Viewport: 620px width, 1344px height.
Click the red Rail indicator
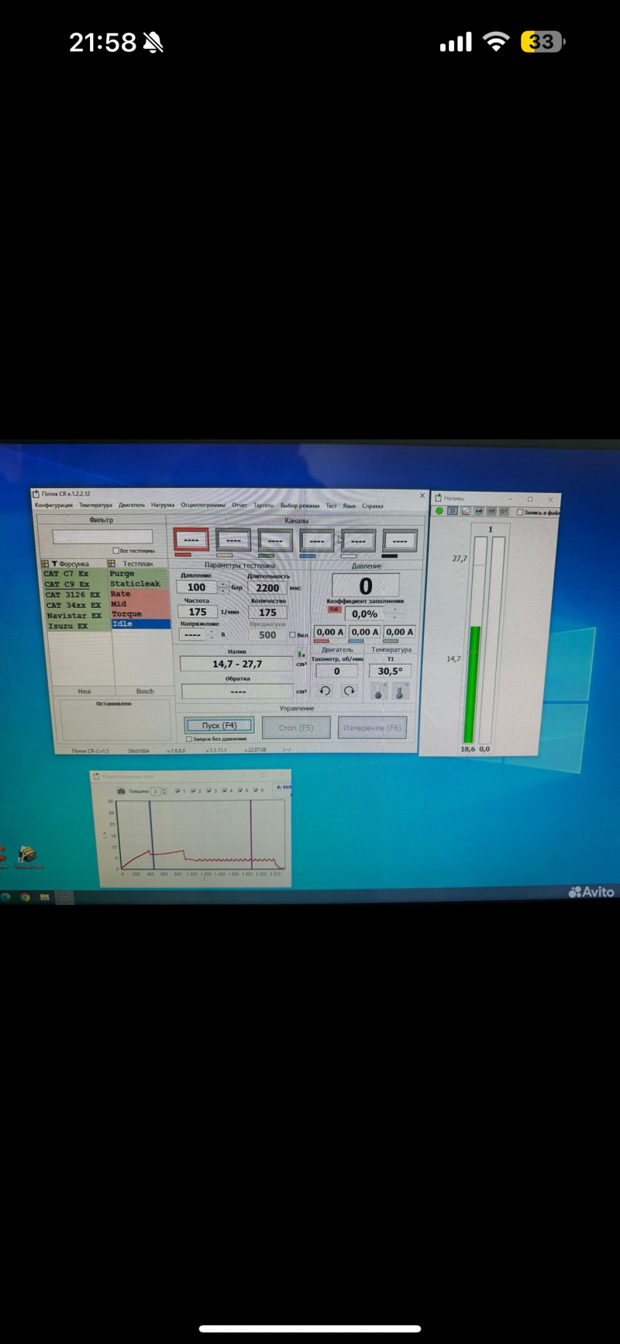[334, 610]
